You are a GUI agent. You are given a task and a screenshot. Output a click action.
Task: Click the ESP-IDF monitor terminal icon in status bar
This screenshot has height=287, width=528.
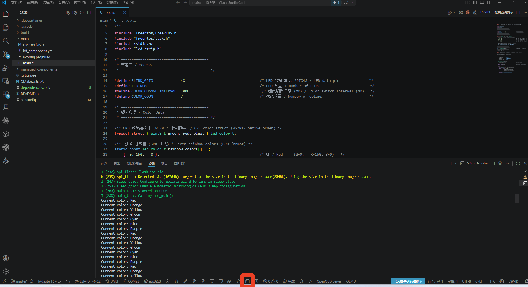(247, 281)
